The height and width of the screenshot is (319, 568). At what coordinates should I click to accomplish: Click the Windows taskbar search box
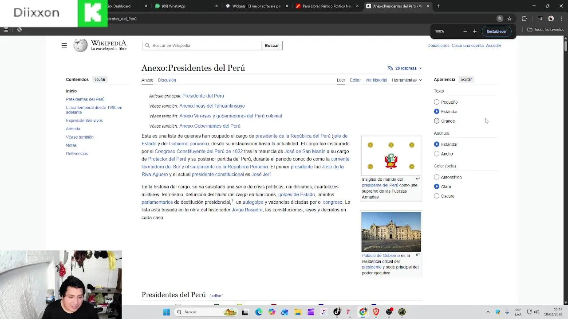click(x=206, y=312)
